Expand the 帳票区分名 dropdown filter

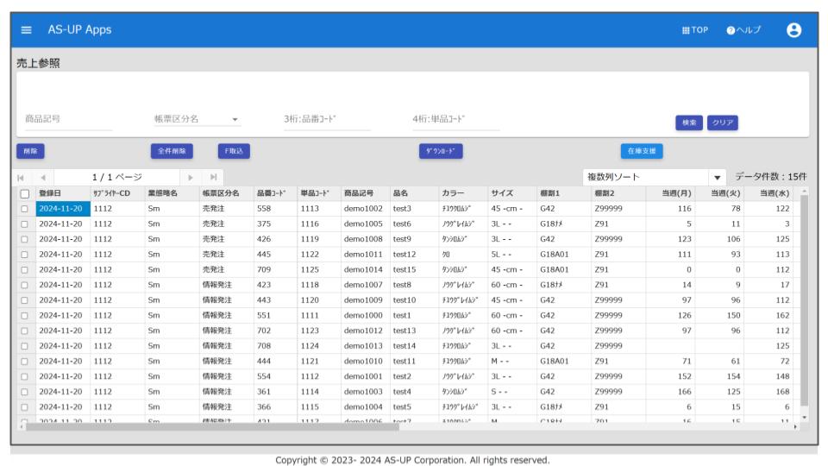[x=235, y=120]
